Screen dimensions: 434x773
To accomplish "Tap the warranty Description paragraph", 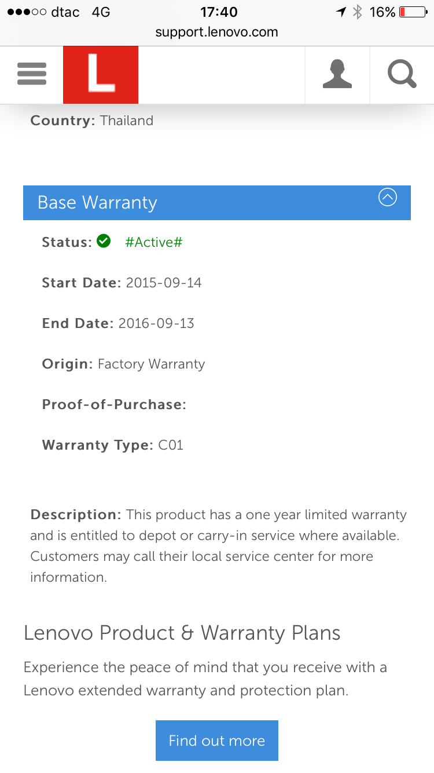I will pos(218,546).
